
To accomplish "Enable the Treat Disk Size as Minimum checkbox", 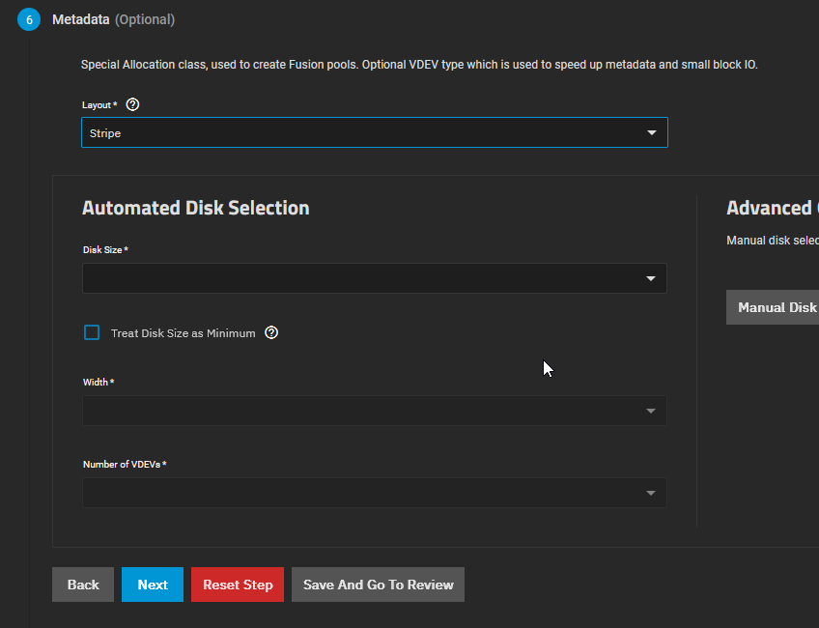I will click(x=92, y=332).
